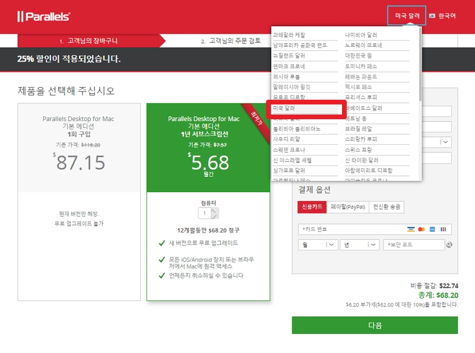Image resolution: width=475 pixels, height=353 pixels.
Task: Switch to 페이팔(PayPal) payment tab
Action: click(x=348, y=207)
